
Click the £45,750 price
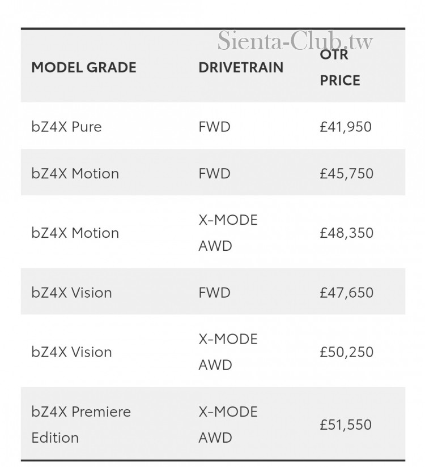346,173
